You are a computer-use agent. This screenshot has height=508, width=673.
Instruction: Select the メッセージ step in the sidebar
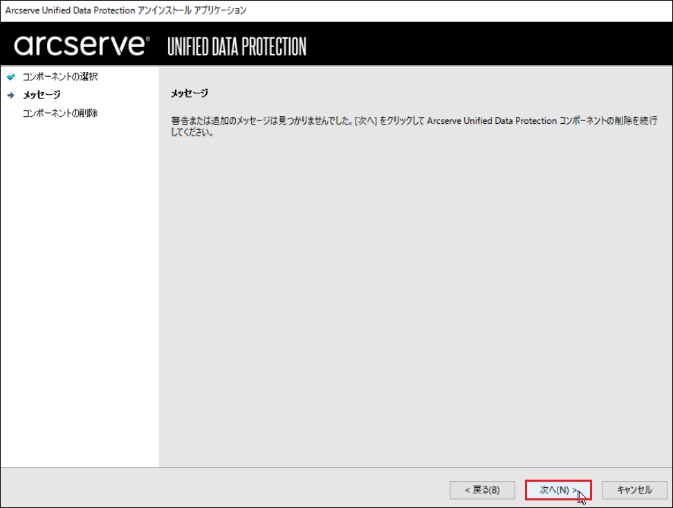pos(42,95)
